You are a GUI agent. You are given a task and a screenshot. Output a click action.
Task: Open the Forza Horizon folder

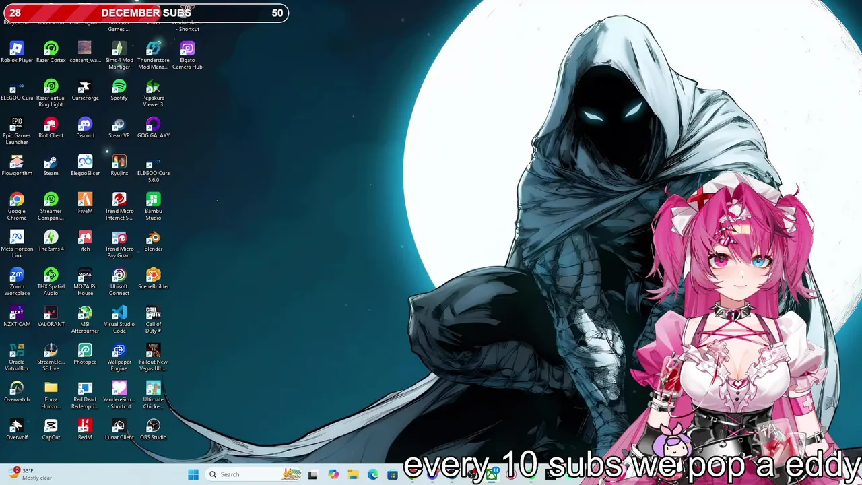(51, 395)
